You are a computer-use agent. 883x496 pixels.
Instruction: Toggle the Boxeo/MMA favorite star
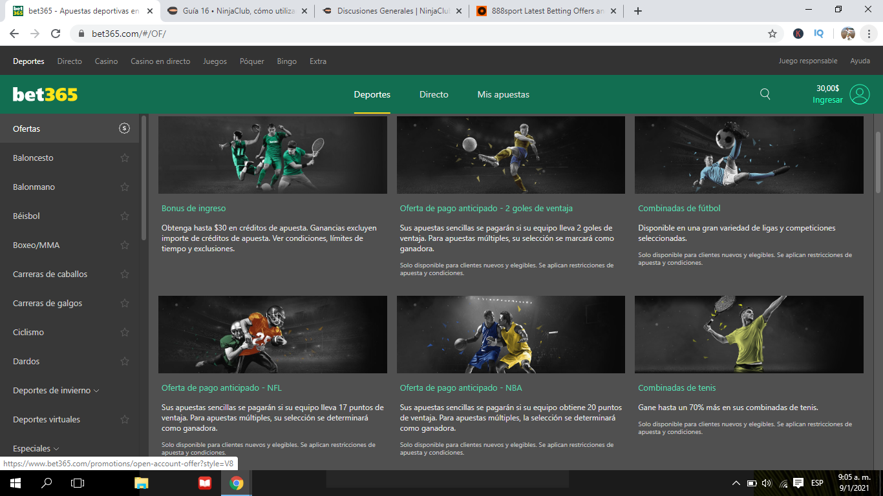tap(125, 245)
